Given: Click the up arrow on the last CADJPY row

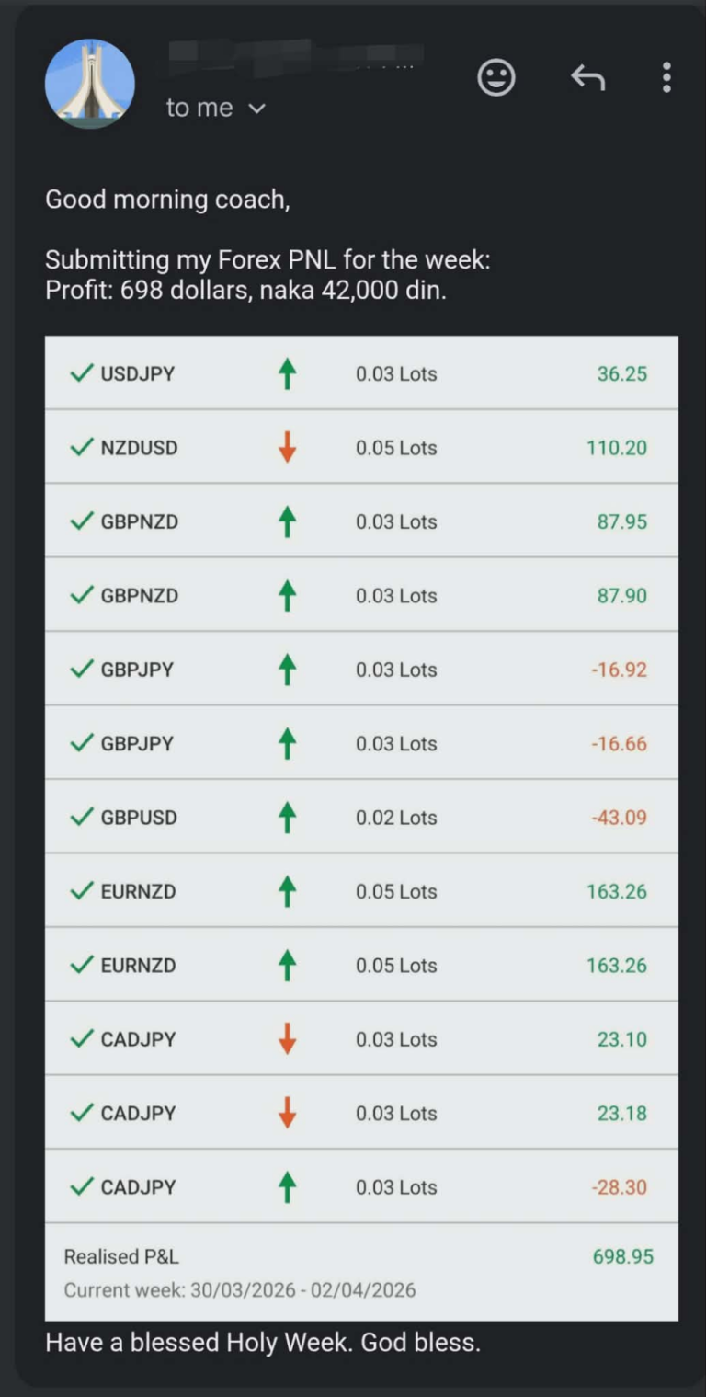Looking at the screenshot, I should [287, 1187].
